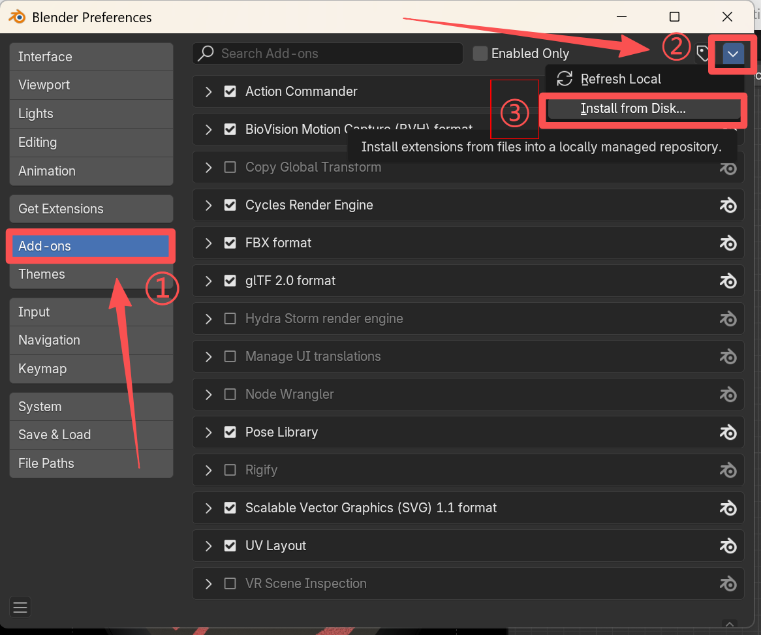The width and height of the screenshot is (761, 635).
Task: Open the Themes preferences tab
Action: 91,274
